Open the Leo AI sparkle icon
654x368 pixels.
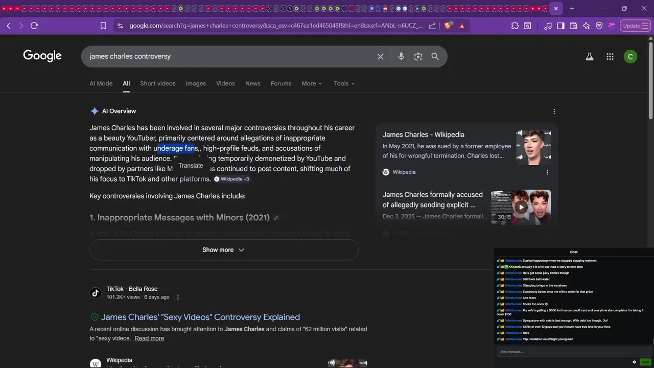[586, 26]
